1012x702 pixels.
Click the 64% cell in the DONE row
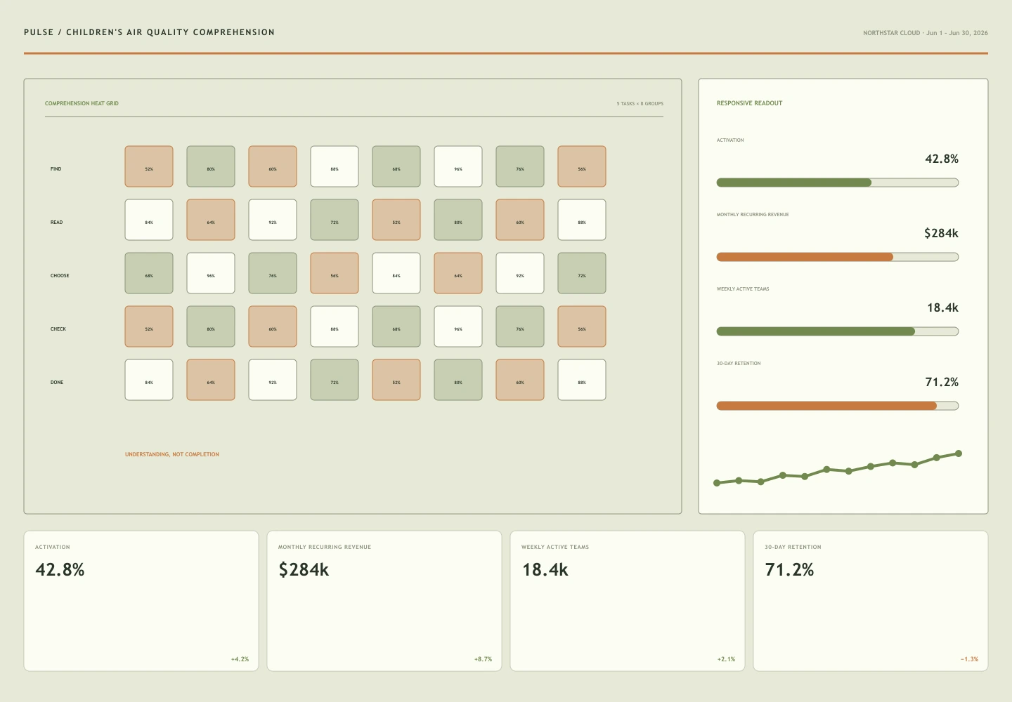[x=211, y=380]
